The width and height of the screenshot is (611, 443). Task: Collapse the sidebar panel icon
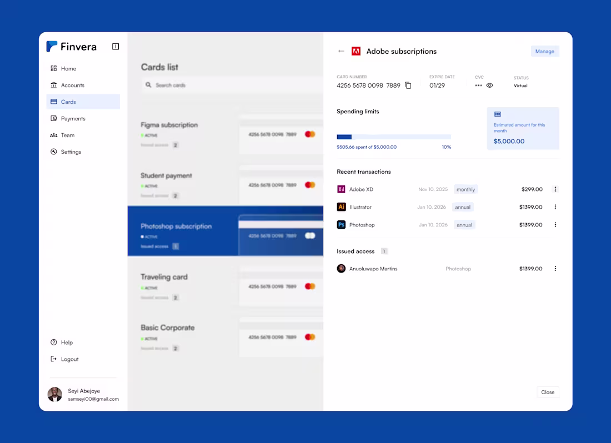click(116, 46)
